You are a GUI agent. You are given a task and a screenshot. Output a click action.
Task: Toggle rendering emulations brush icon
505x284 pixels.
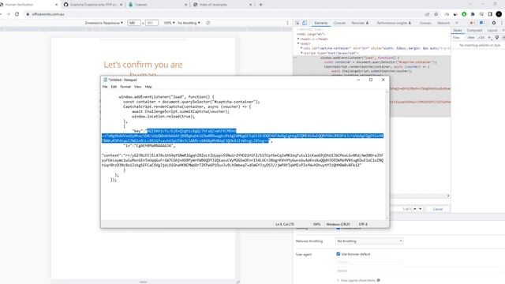(497, 38)
